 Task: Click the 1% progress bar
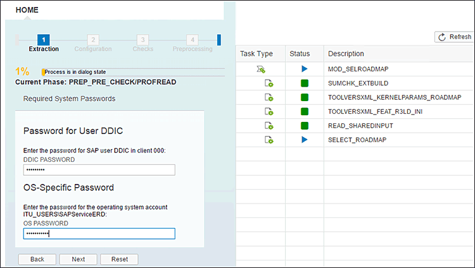click(132, 72)
